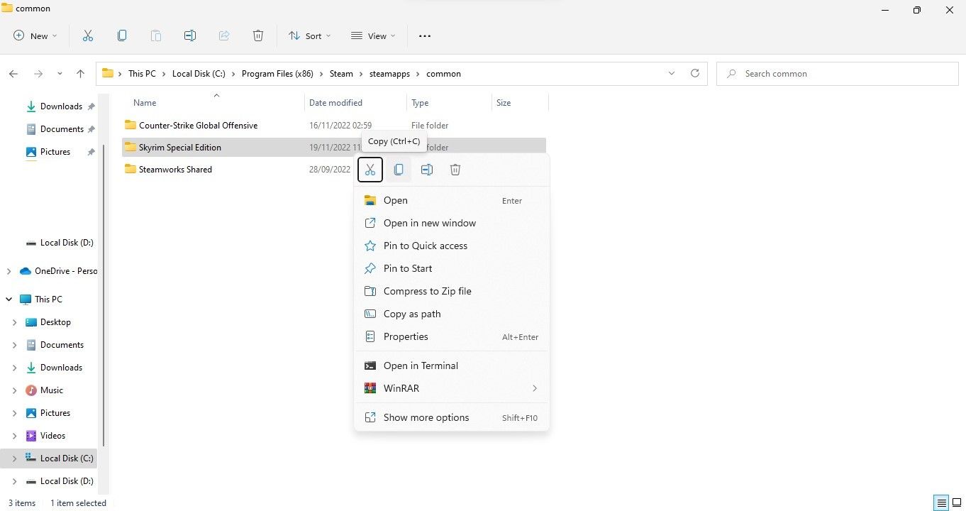
Task: Click Local Disk (C:) breadcrumb
Action: (x=199, y=74)
